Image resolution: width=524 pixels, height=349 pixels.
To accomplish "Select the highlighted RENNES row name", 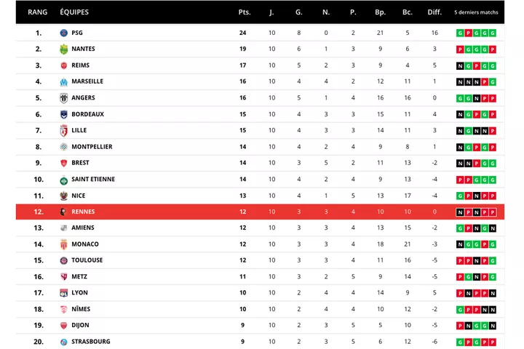I will point(83,212).
